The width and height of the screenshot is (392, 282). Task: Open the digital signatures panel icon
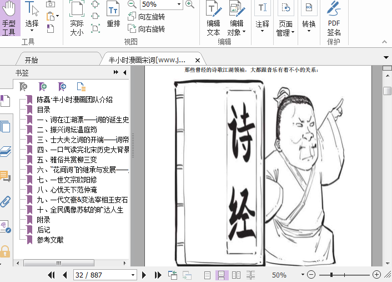pos(5,226)
